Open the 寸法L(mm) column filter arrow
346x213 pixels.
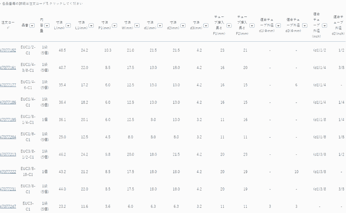pos(68,25)
